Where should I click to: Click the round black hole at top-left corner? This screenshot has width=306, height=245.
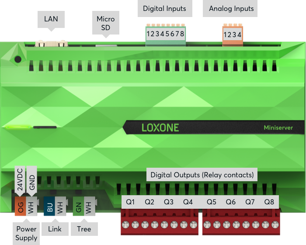(18, 59)
